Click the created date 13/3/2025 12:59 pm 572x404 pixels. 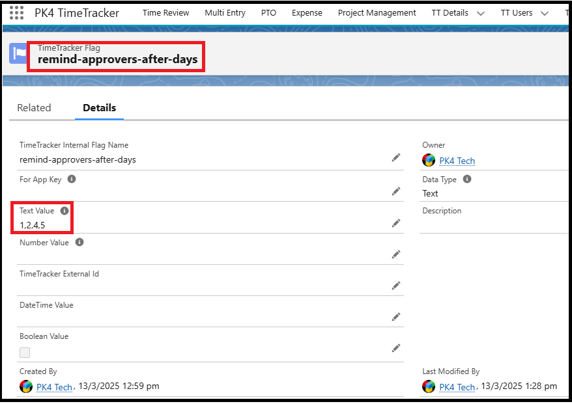pos(119,386)
